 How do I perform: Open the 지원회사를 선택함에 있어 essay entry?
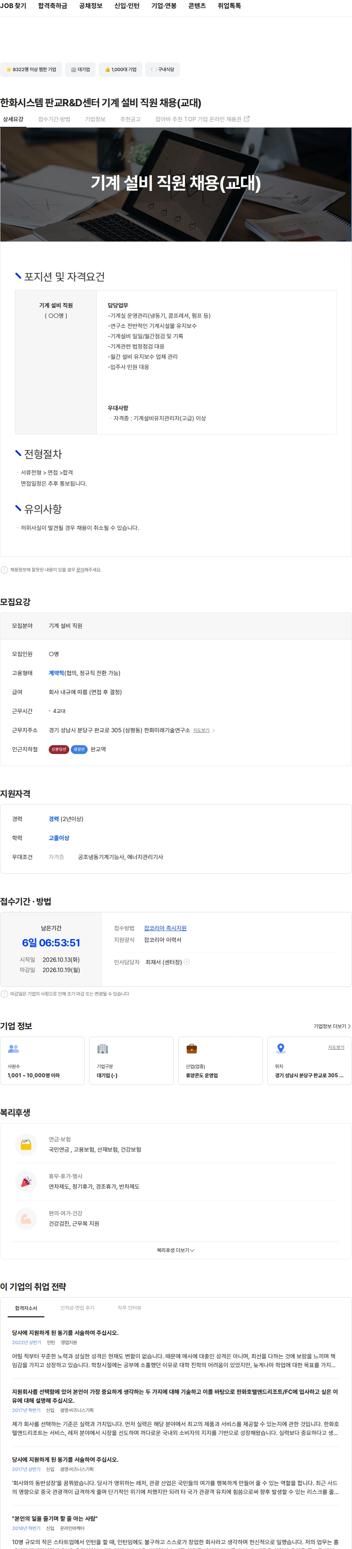click(x=176, y=1412)
